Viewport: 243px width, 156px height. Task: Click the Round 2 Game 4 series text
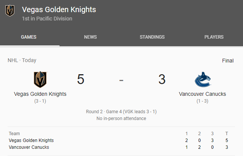coord(121,112)
